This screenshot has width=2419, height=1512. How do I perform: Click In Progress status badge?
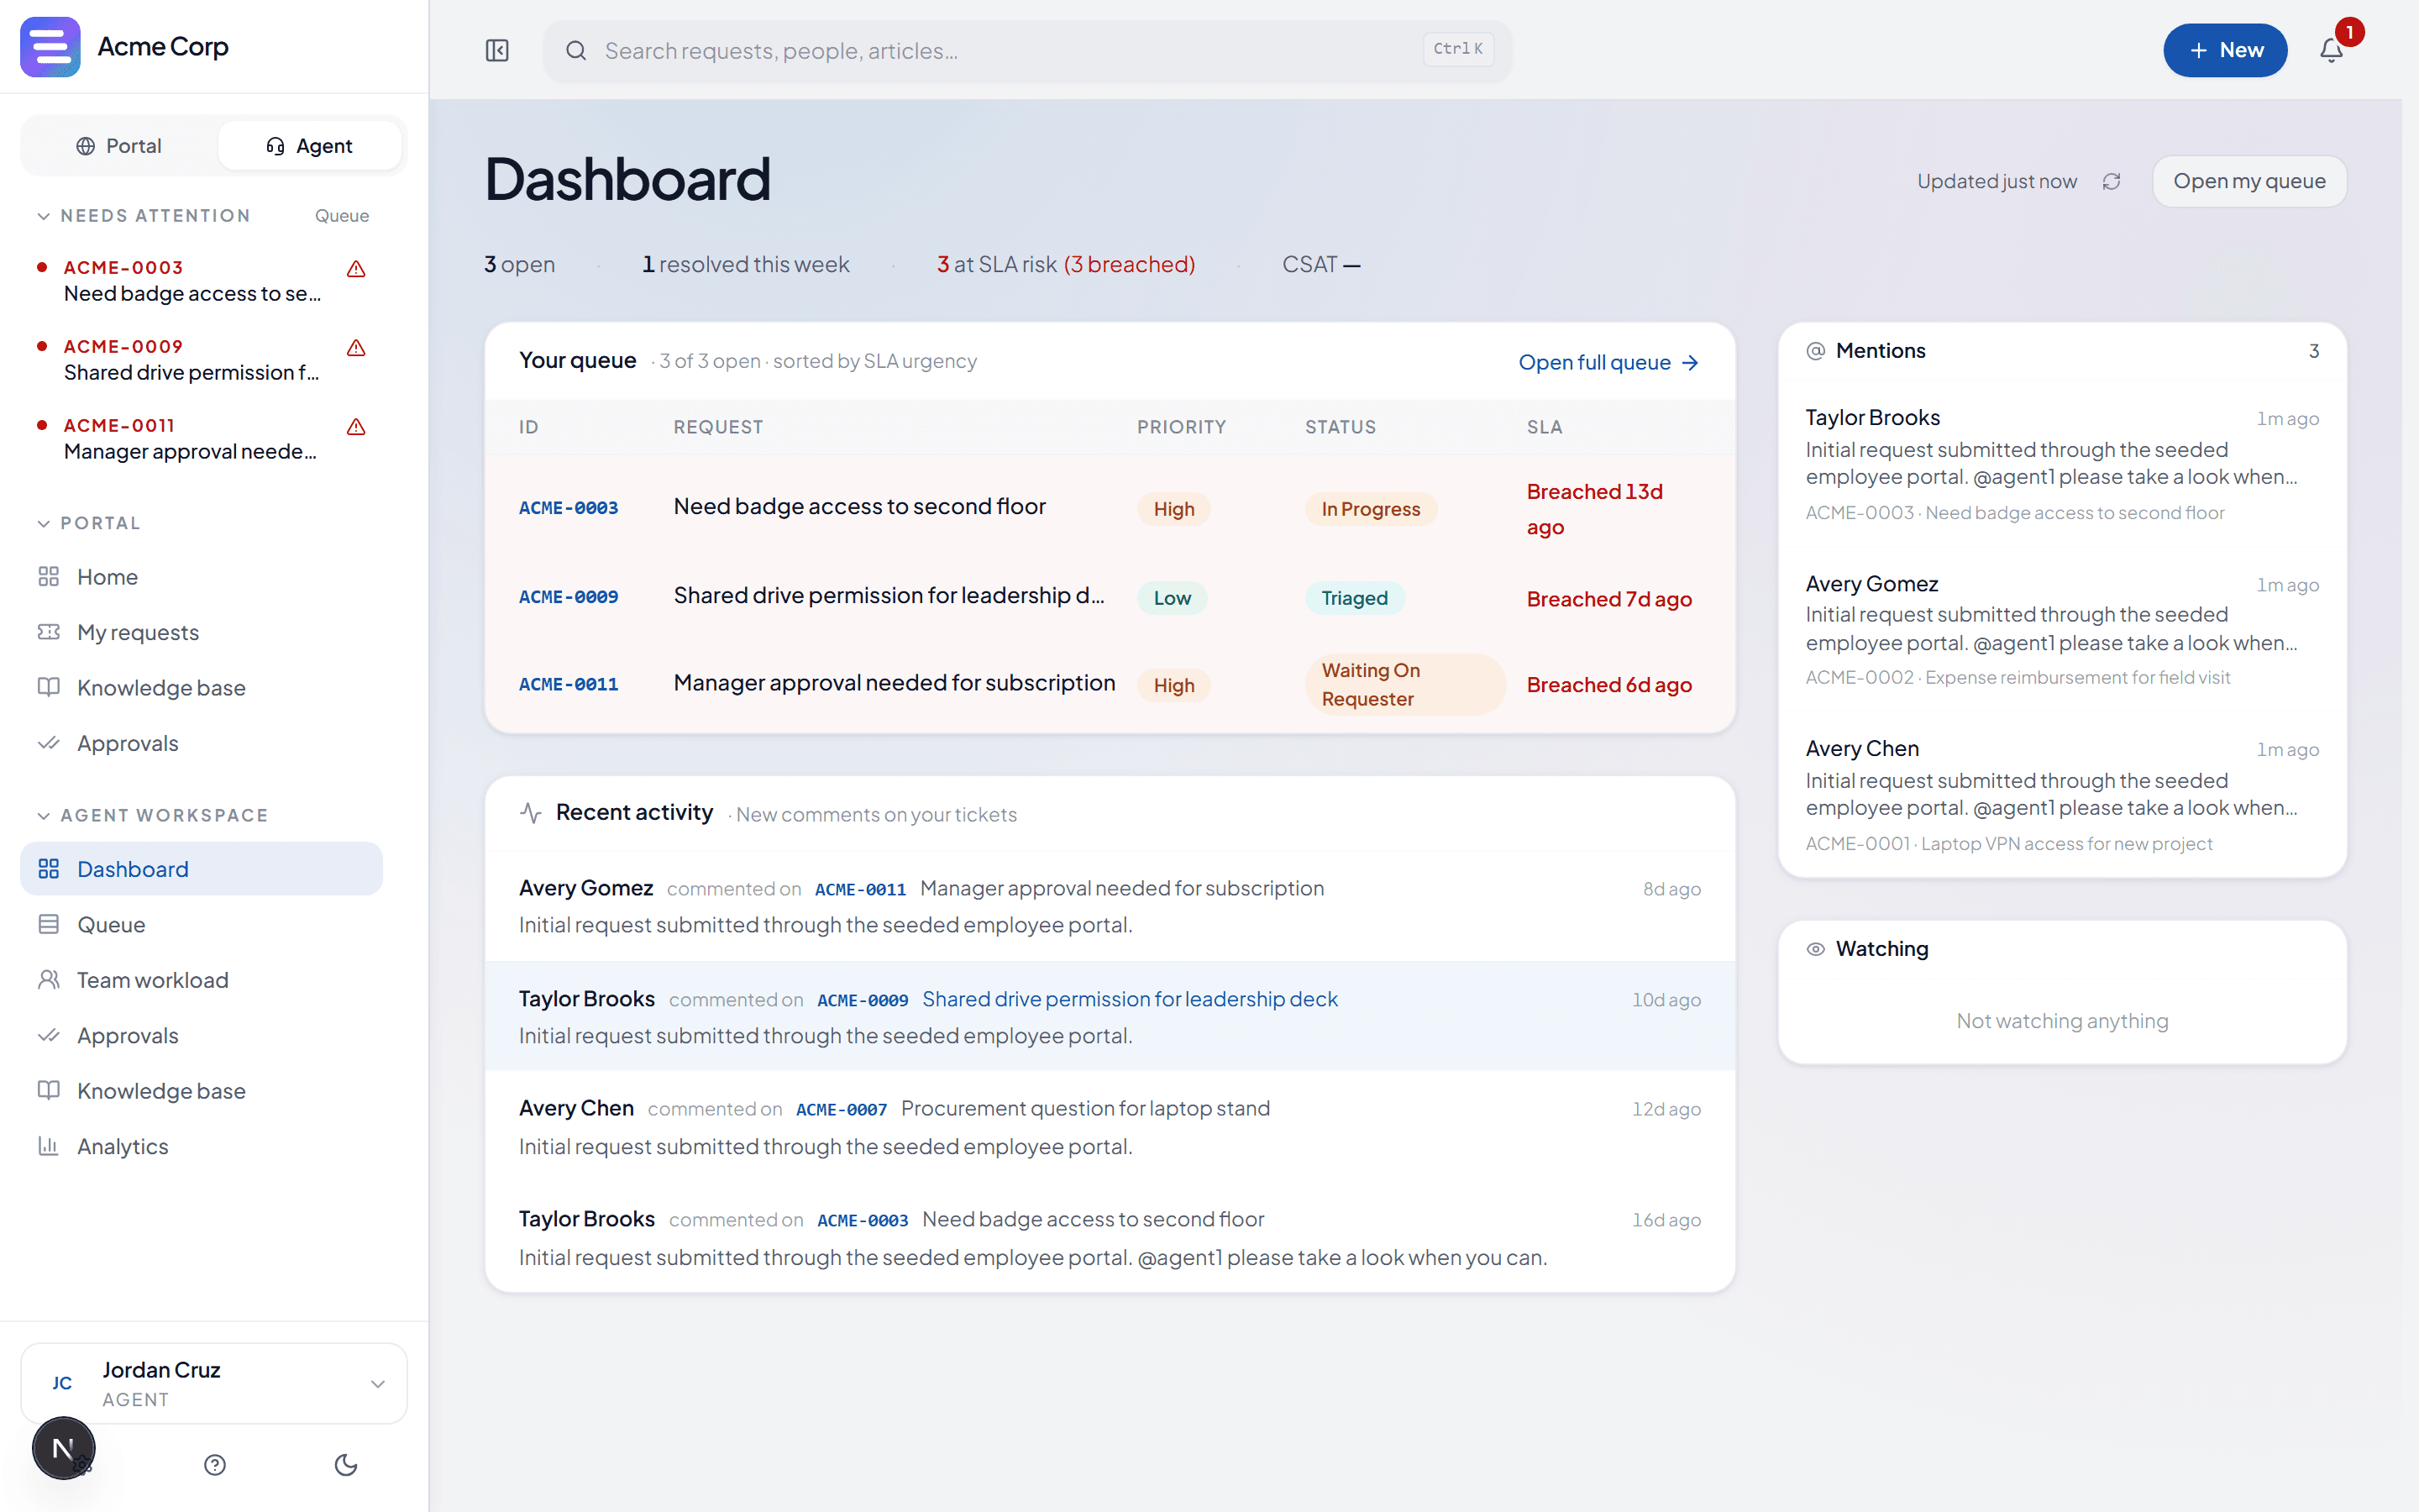1371,509
